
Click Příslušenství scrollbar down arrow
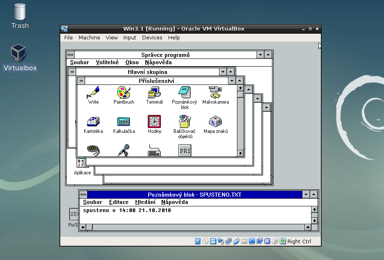(240, 153)
